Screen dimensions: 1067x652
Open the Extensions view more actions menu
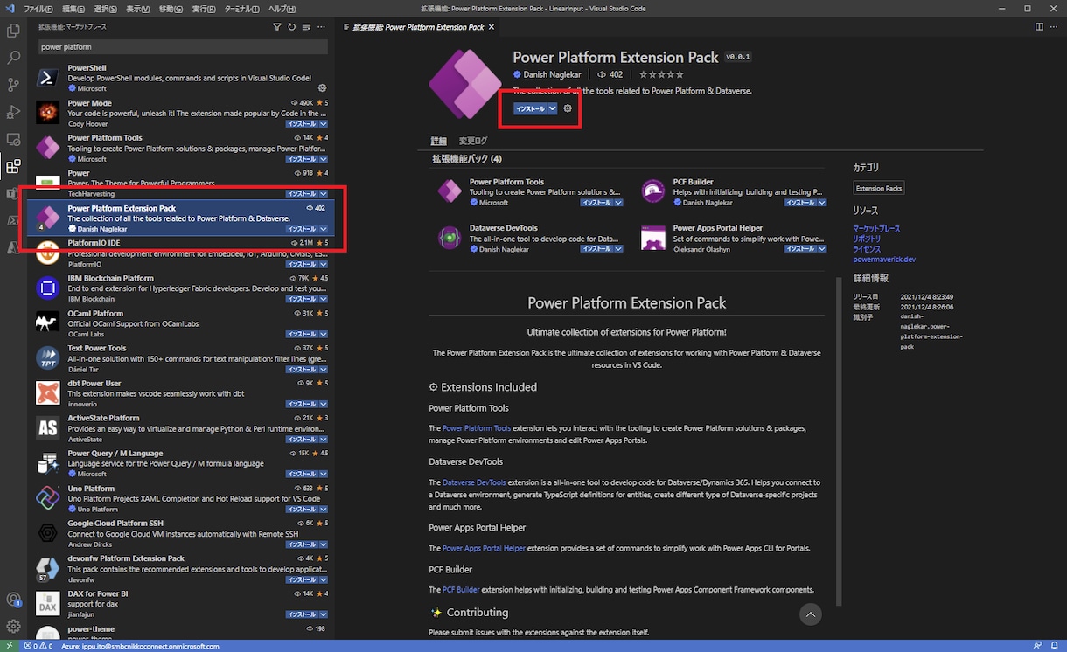click(x=319, y=27)
